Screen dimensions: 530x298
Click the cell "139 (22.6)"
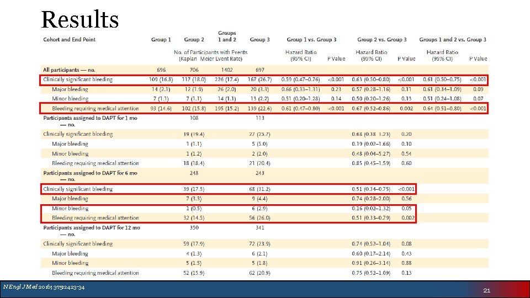point(259,109)
